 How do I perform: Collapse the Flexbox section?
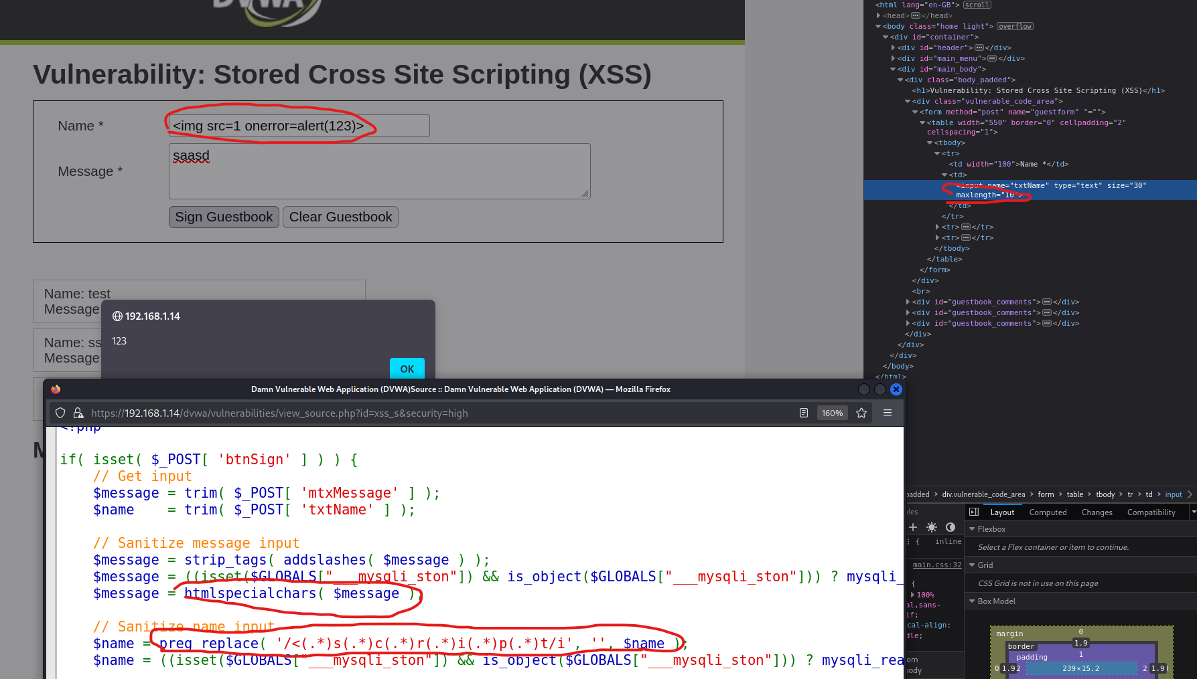(x=972, y=528)
